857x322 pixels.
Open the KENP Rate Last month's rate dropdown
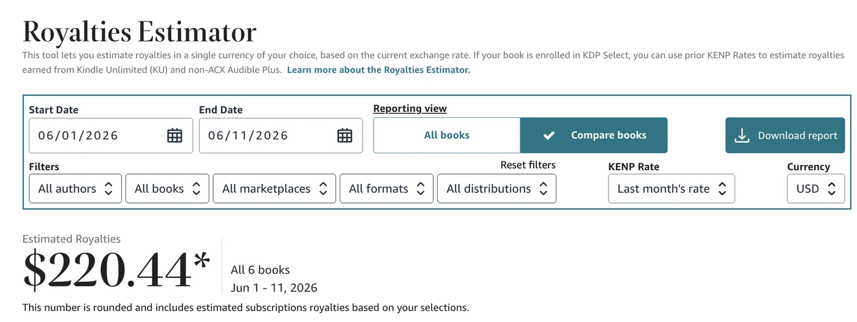pyautogui.click(x=672, y=189)
